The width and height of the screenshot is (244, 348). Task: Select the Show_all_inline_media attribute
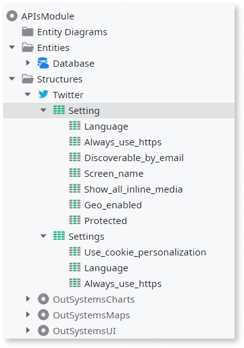click(133, 189)
